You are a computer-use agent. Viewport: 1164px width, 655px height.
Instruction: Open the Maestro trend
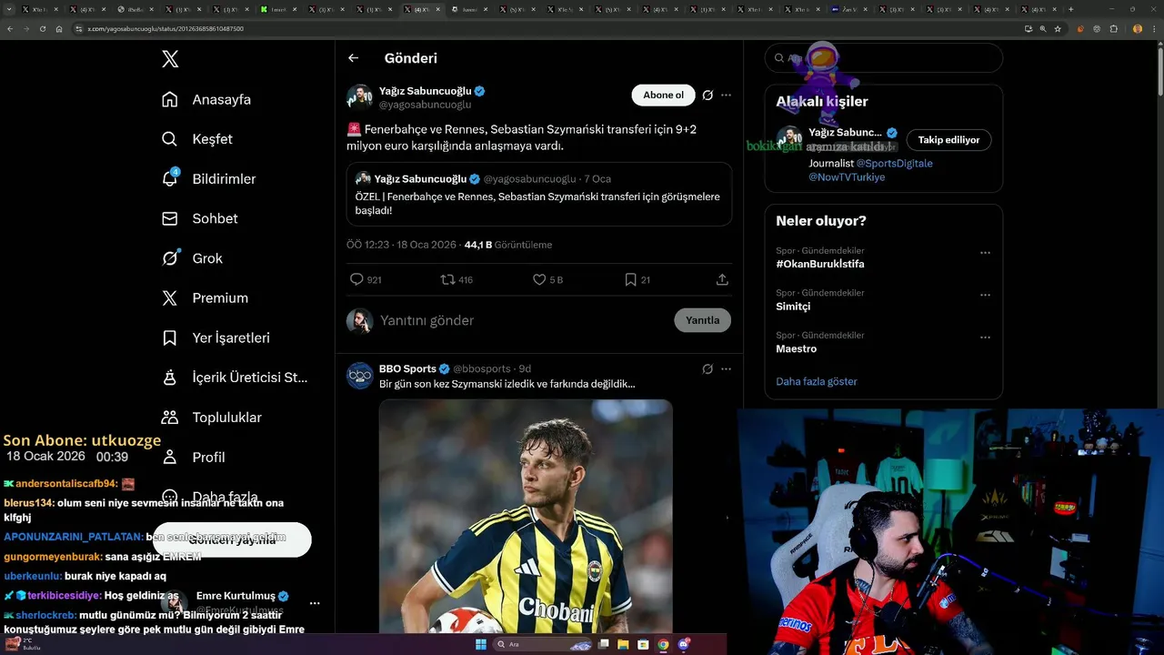pyautogui.click(x=797, y=348)
